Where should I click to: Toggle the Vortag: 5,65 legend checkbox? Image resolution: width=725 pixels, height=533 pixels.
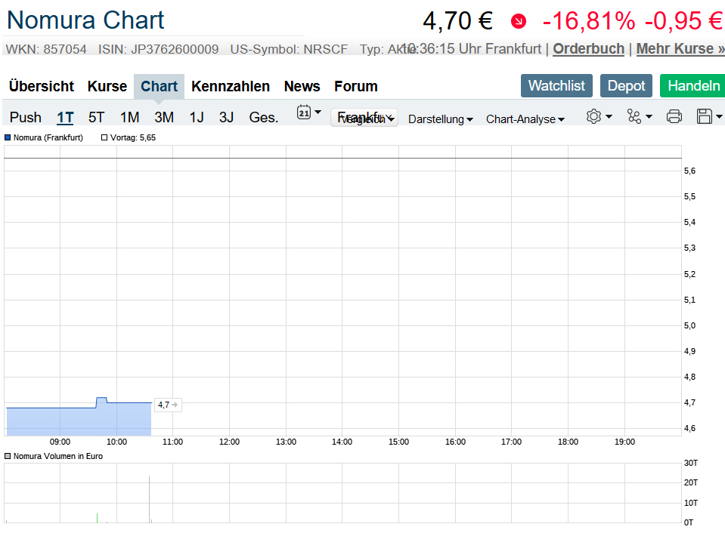coord(104,137)
